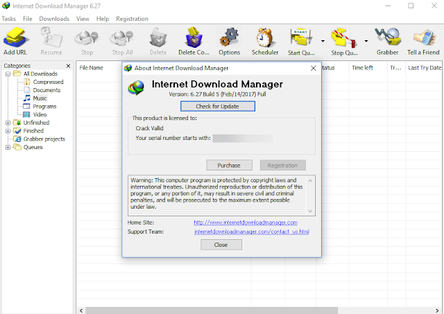
Task: Click the Stop Queue icon
Action: click(x=343, y=37)
